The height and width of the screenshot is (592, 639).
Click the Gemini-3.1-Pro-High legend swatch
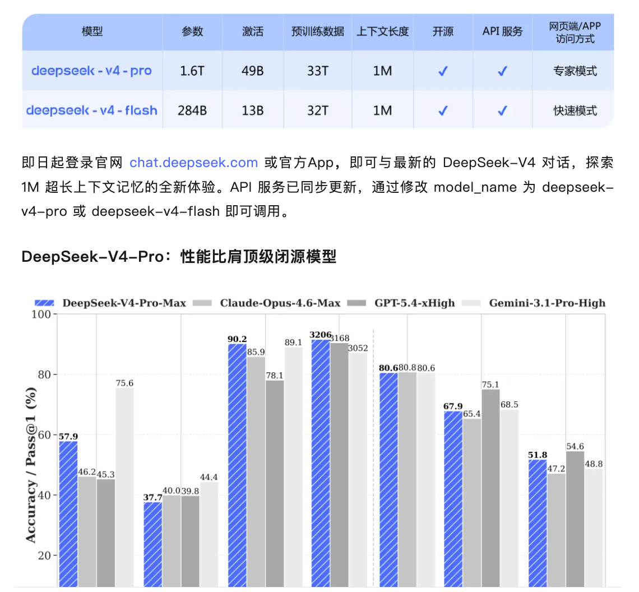(471, 303)
